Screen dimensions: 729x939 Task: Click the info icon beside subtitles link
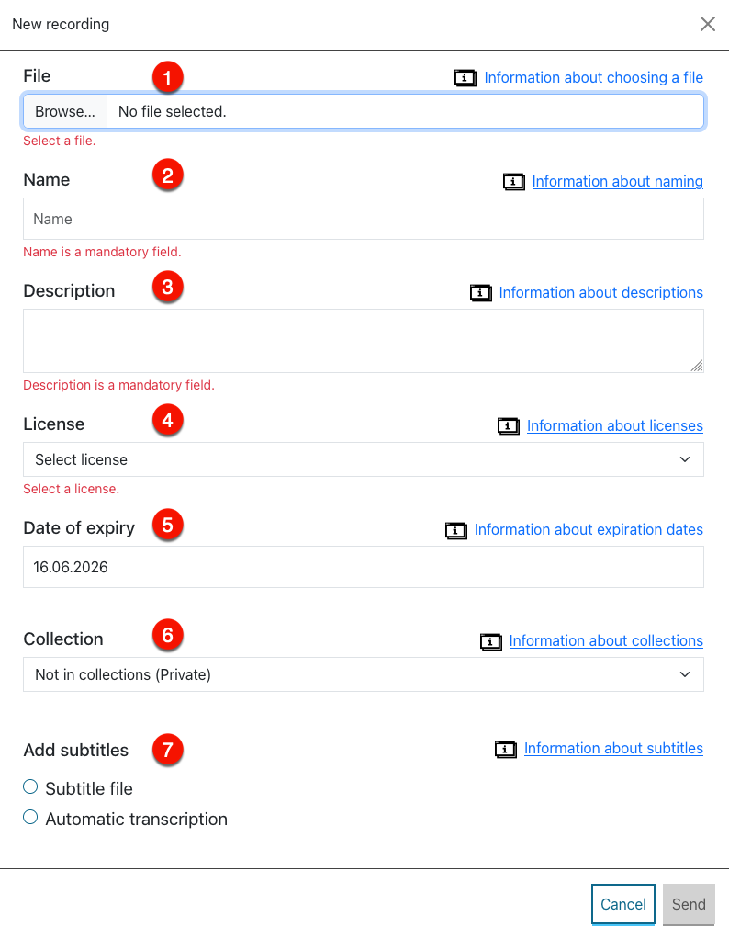pos(506,749)
